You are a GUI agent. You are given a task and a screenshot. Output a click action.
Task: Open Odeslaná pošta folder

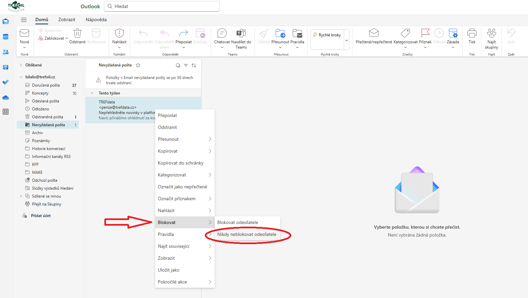[x=48, y=101]
